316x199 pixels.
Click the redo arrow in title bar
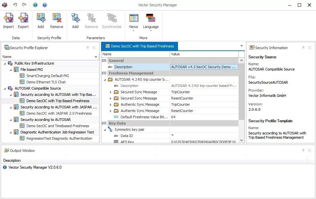pyautogui.click(x=24, y=5)
